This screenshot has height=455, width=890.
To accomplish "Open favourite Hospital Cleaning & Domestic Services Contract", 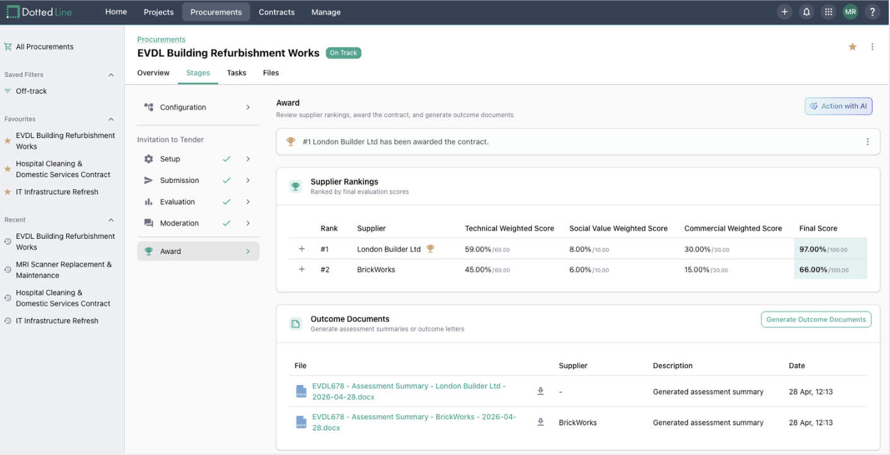I will 63,169.
